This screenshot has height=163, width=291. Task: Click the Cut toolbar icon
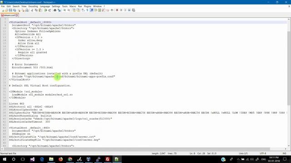click(x=32, y=10)
